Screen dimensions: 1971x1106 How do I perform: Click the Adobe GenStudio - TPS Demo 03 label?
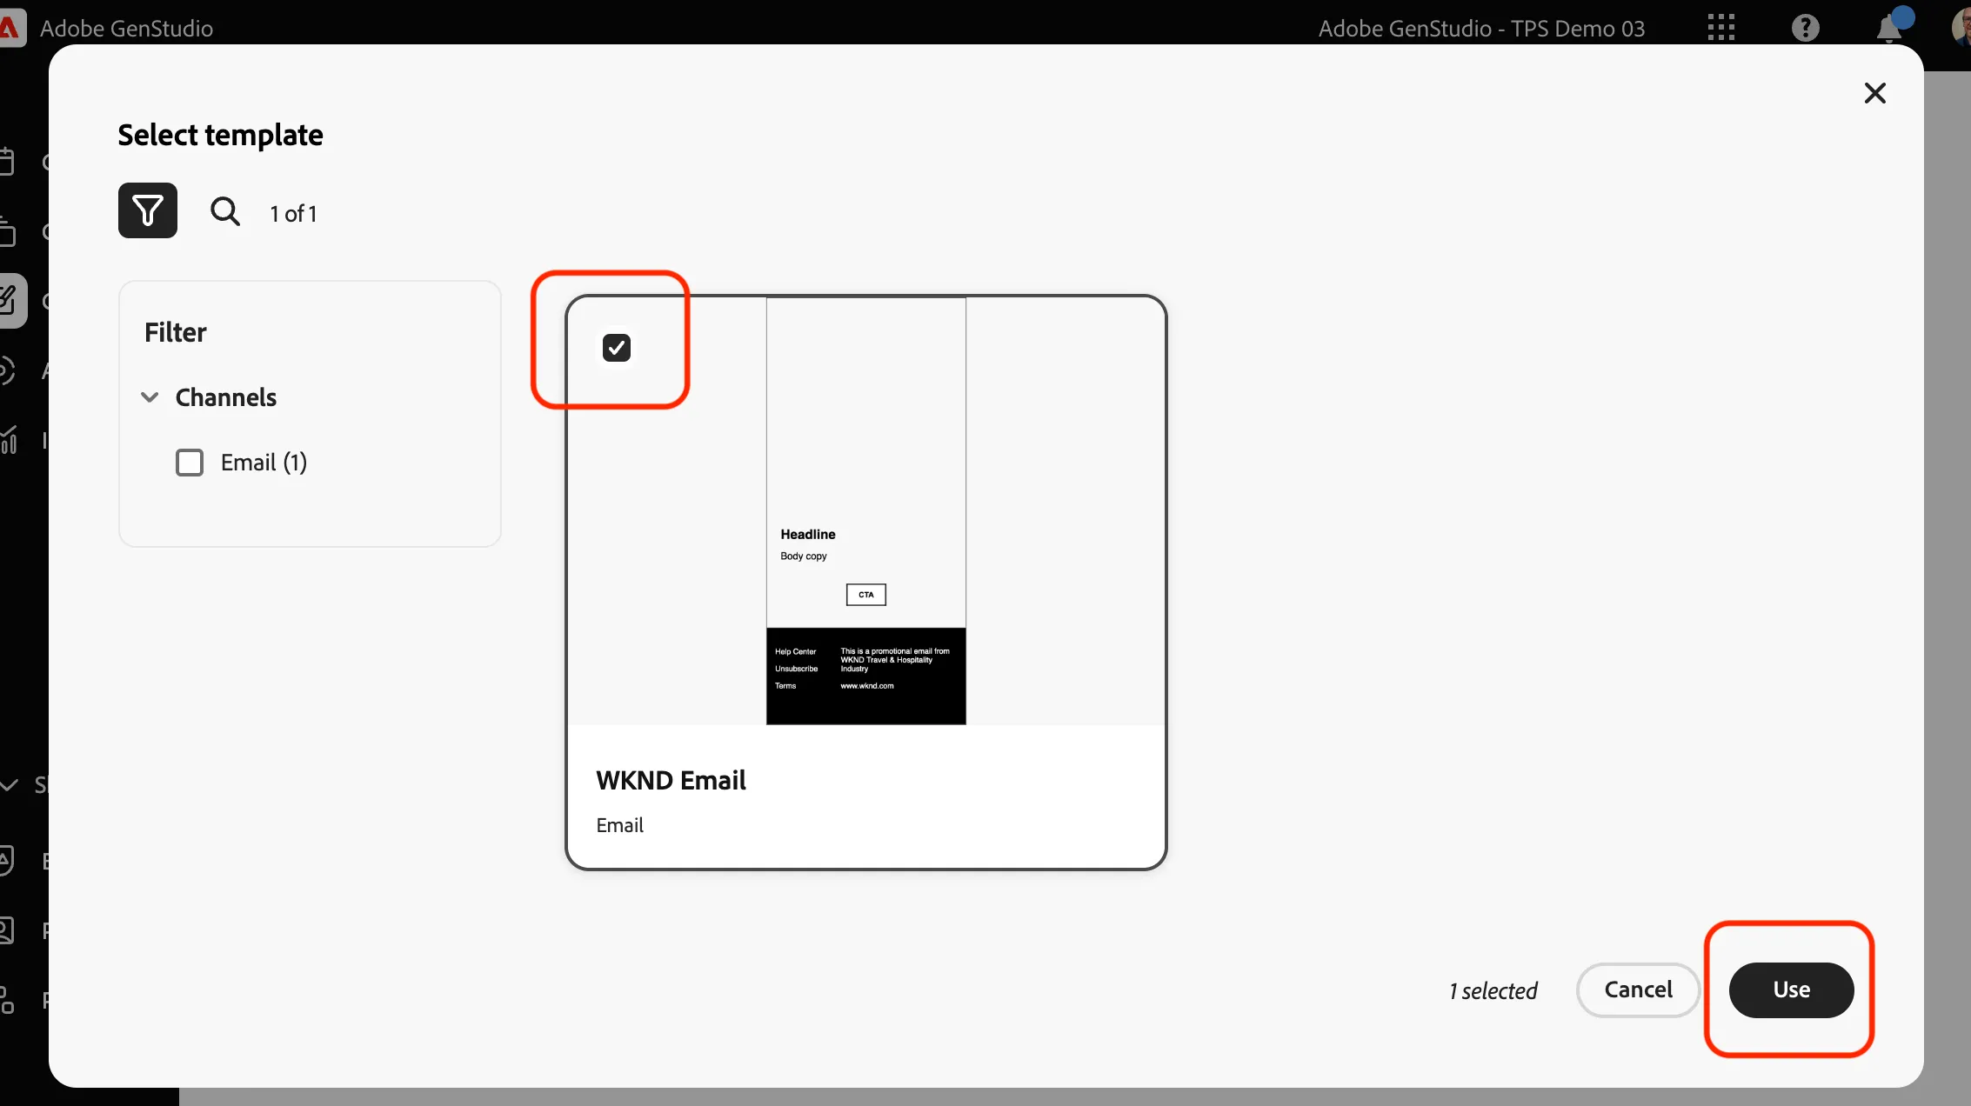[x=1482, y=29]
